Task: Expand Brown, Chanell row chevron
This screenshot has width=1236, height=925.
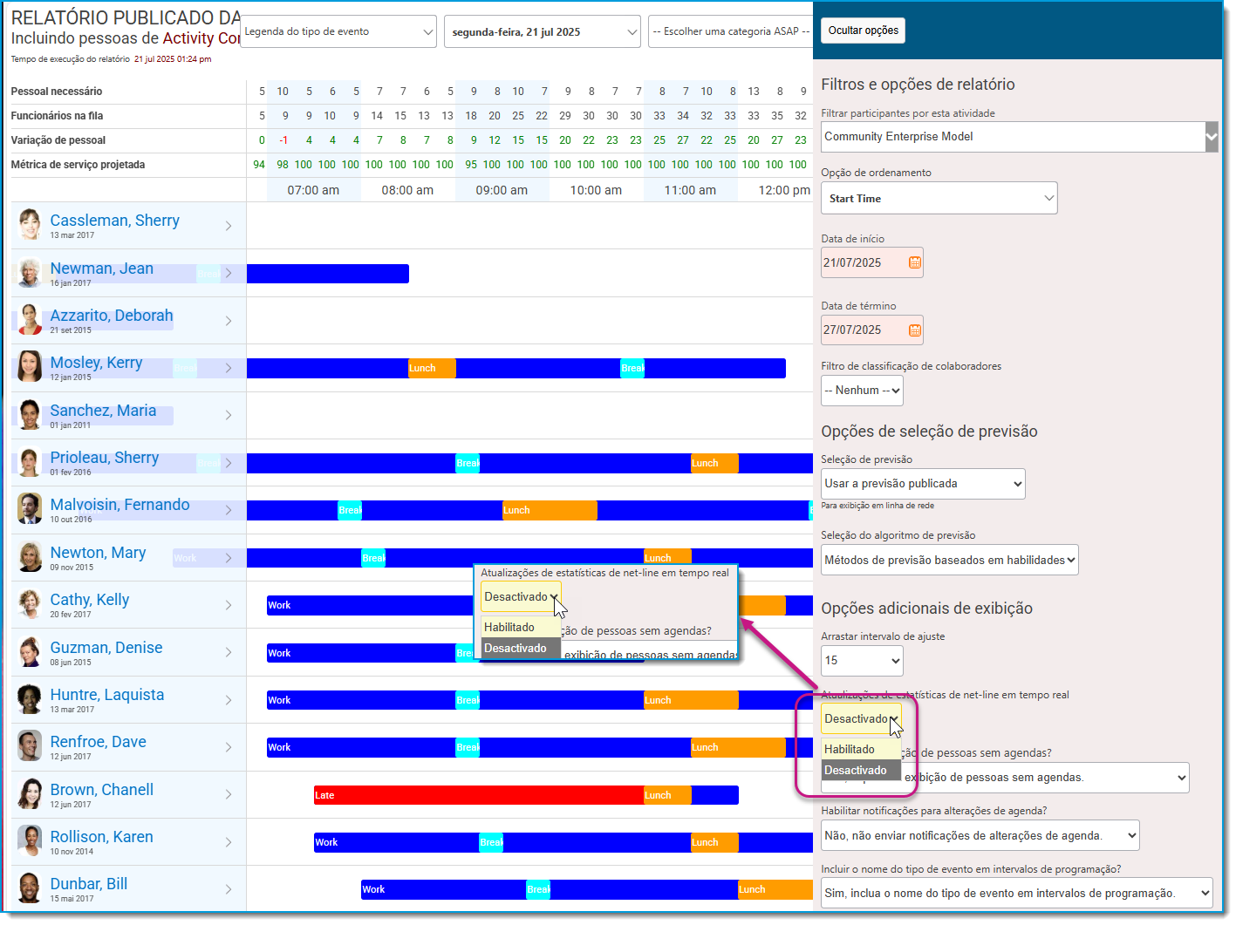Action: 229,794
